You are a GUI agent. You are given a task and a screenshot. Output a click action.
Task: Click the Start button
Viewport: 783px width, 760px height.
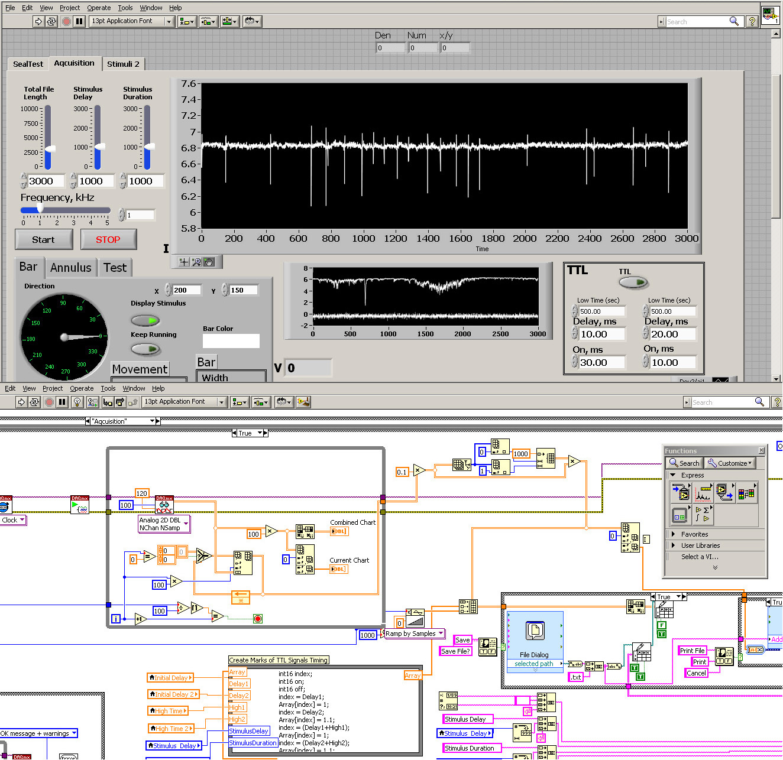pos(43,239)
